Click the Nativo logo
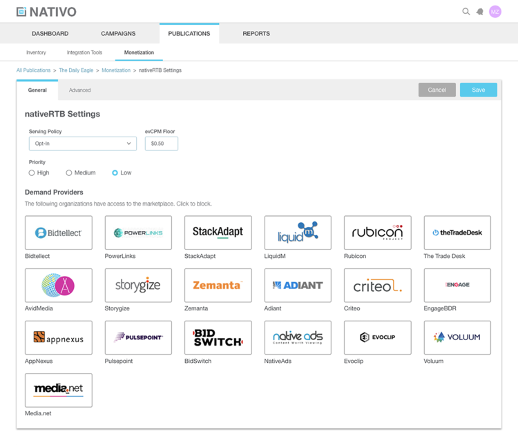 pyautogui.click(x=46, y=12)
